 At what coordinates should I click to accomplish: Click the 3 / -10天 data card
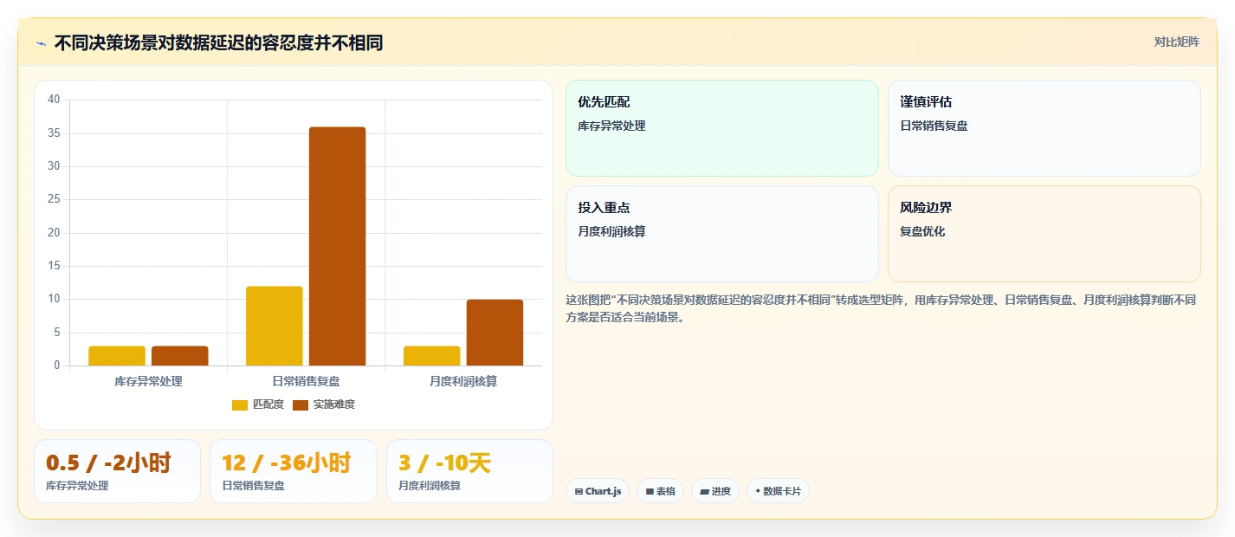coord(469,471)
